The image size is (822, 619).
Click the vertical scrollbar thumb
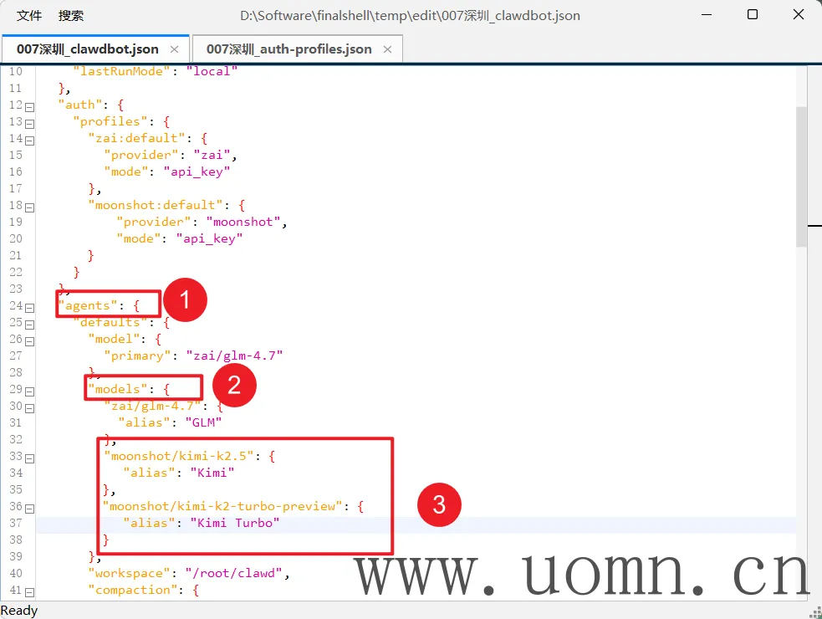point(801,176)
